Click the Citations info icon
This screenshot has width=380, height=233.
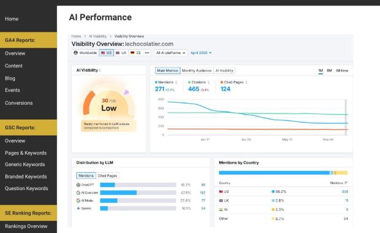click(x=208, y=82)
